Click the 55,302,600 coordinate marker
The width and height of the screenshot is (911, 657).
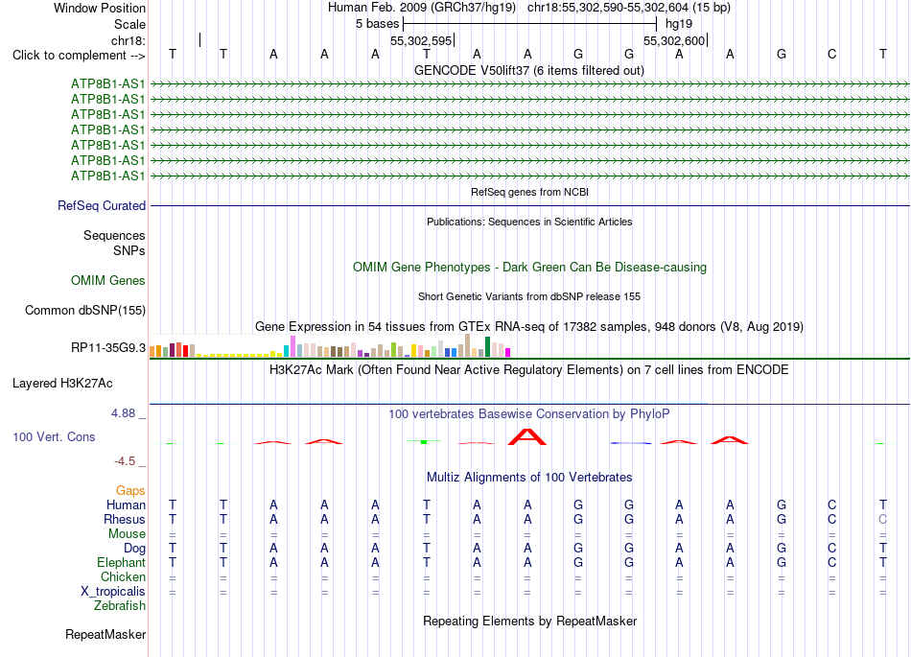(674, 40)
